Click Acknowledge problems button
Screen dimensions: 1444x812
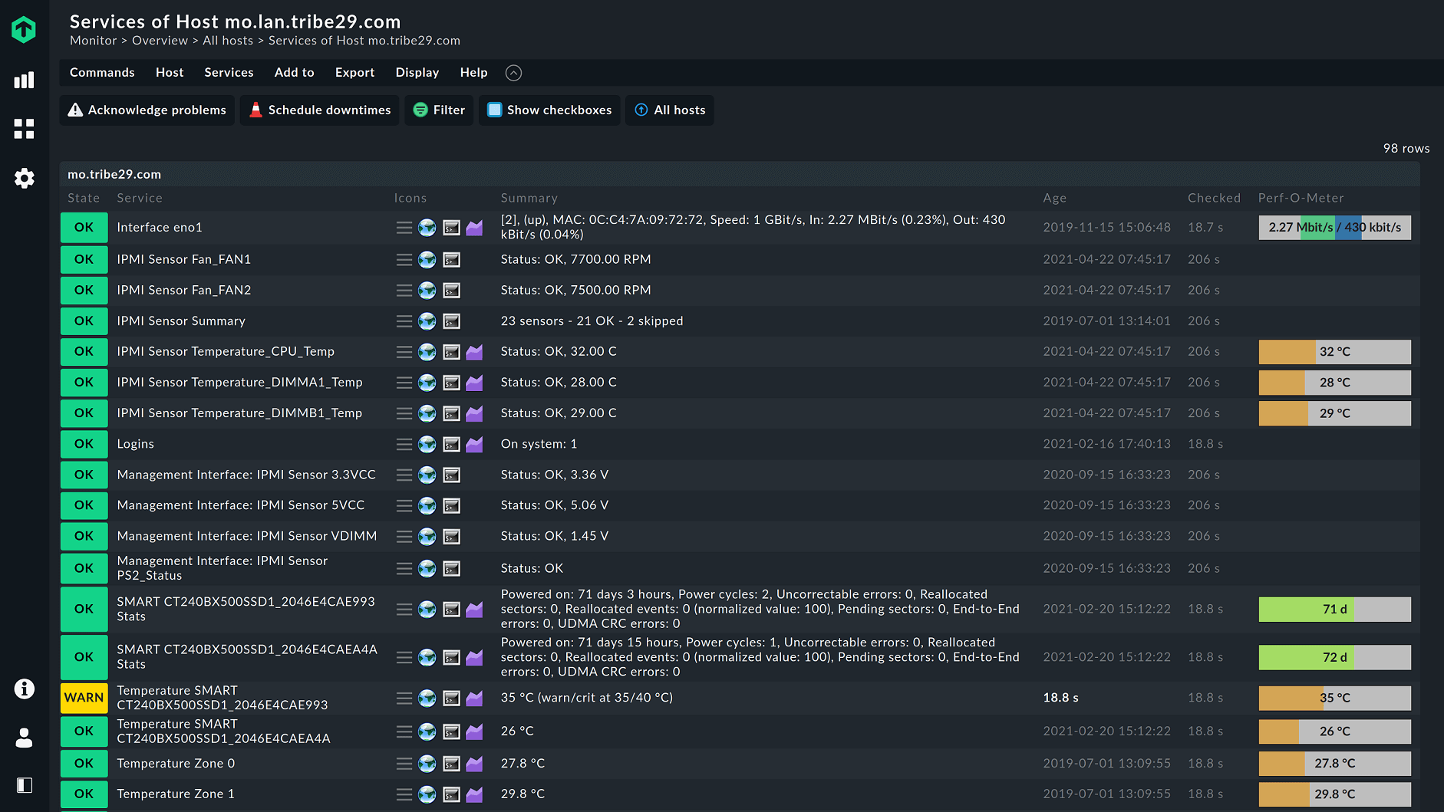(x=147, y=110)
